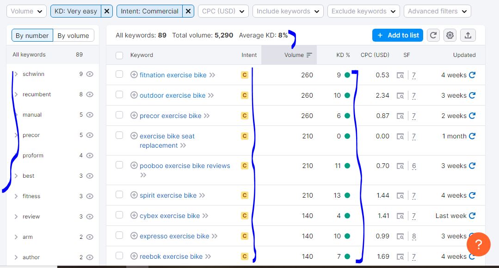Viewport: 499px width, 268px height.
Task: Sort by Updated column header
Action: click(x=464, y=55)
